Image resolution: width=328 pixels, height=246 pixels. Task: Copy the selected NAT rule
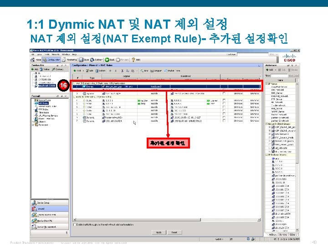tap(128, 71)
